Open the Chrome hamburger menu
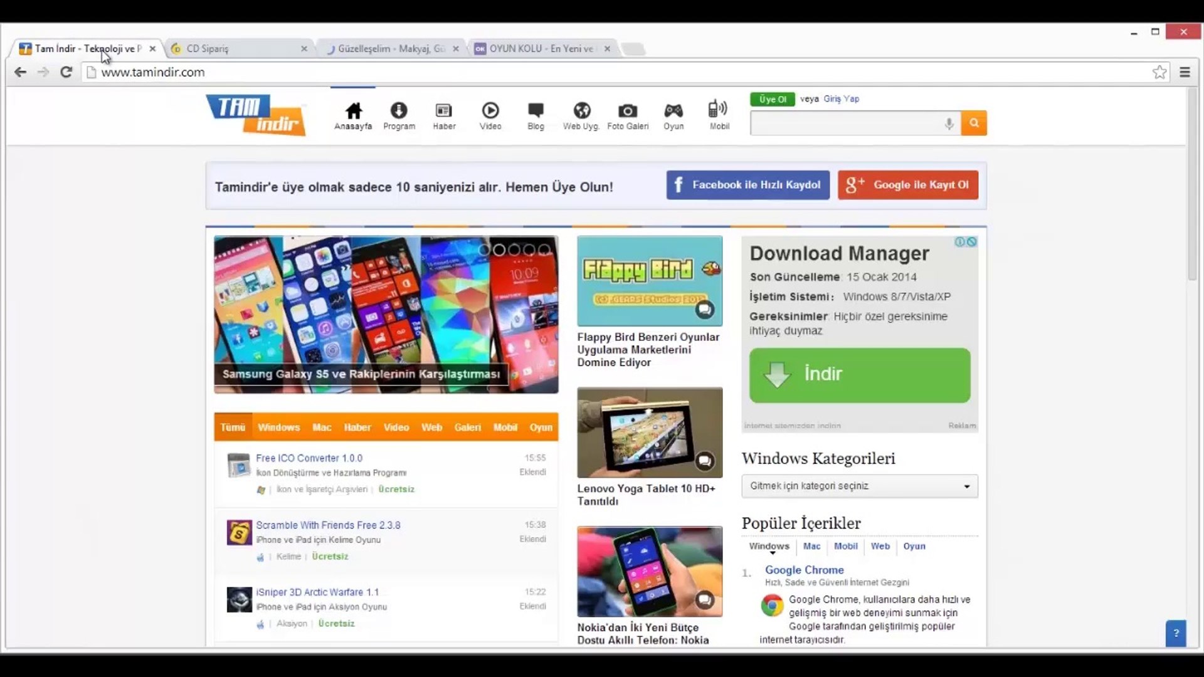Screen dimensions: 1204x677 1185,72
